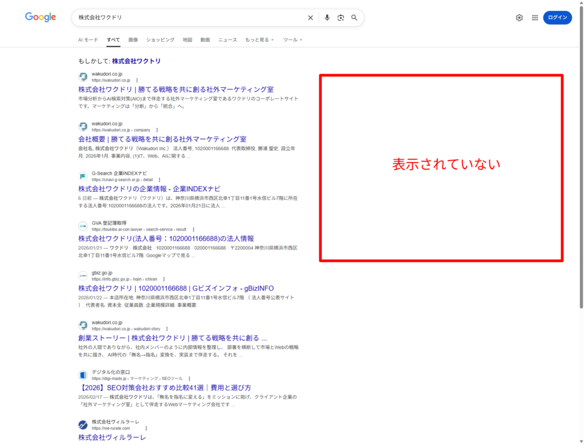Click suggested spelling 株式会社ワクトリ
Screen dimensions: 584x444
(136, 61)
